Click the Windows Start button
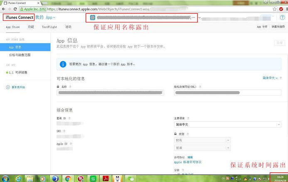This screenshot has height=182, width=288. tap(5, 178)
